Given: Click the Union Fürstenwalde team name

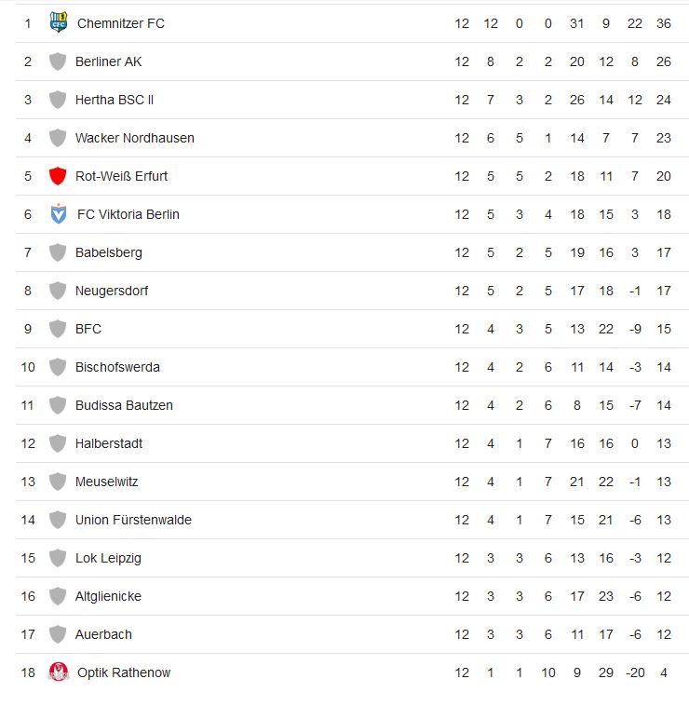Looking at the screenshot, I should (133, 520).
